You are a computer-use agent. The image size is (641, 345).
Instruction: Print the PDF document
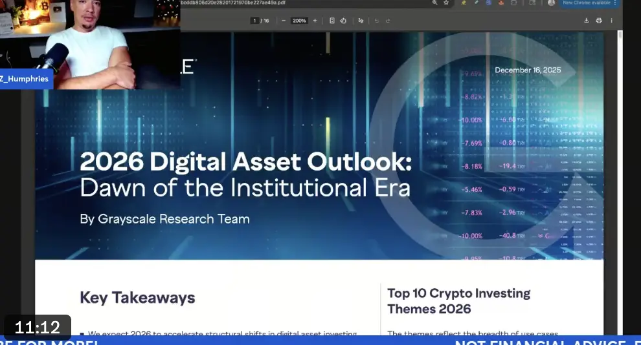click(x=599, y=21)
